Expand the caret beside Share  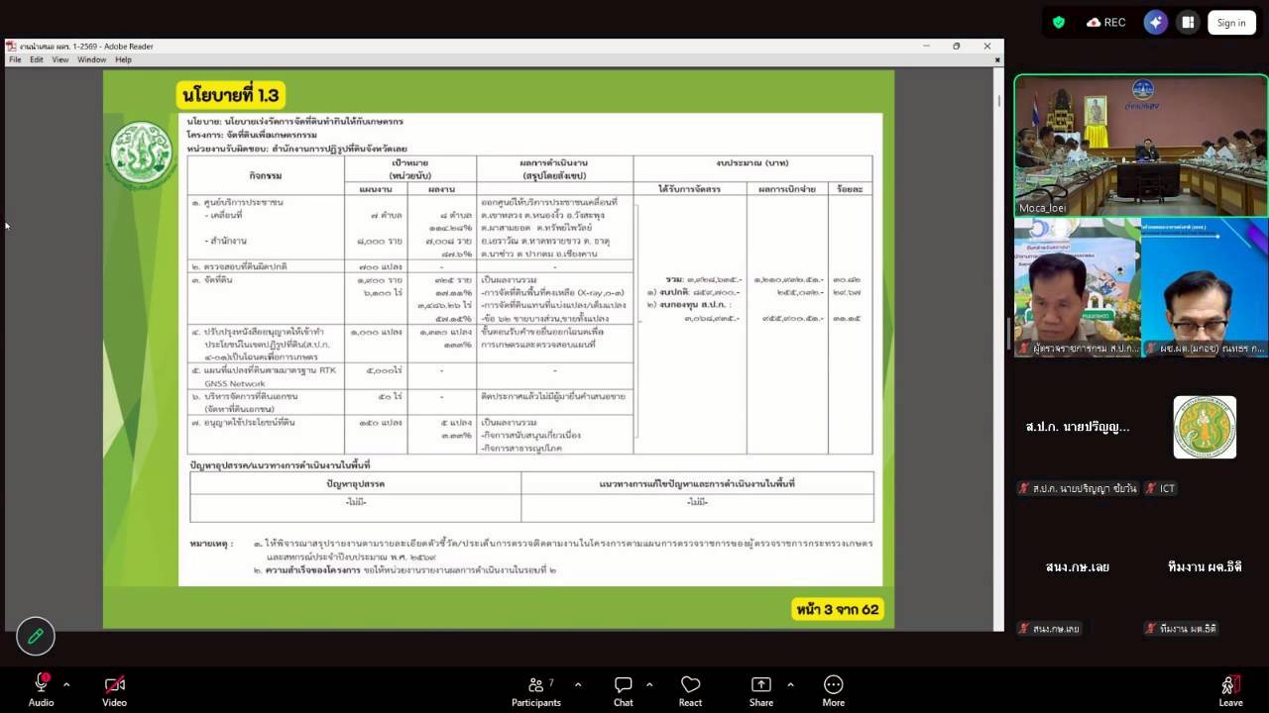click(790, 684)
